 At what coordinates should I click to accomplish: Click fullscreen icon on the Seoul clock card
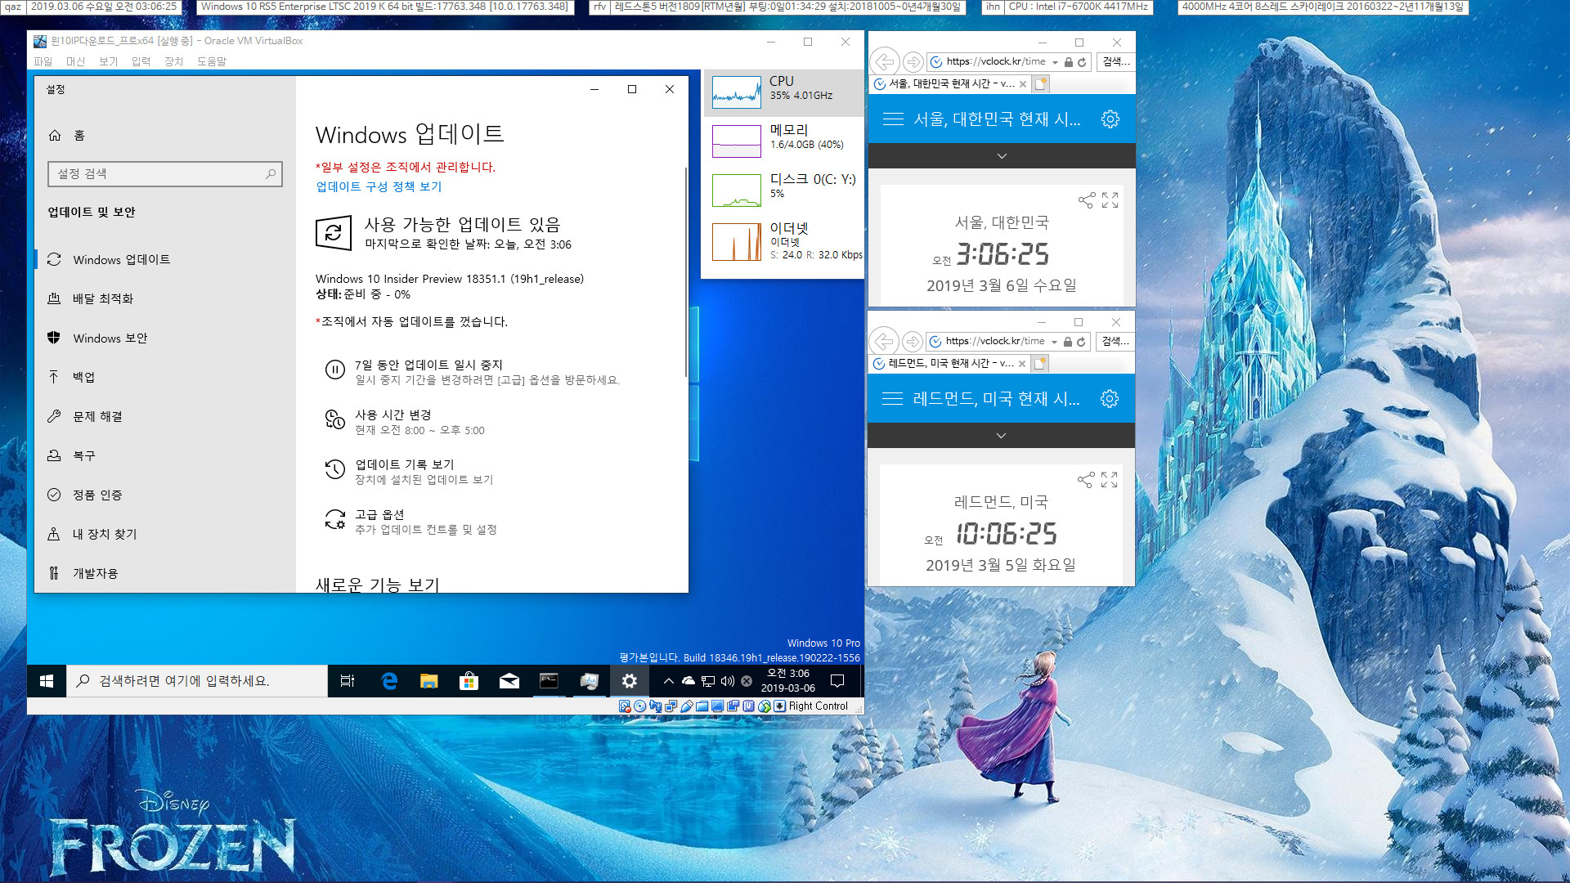(1110, 200)
